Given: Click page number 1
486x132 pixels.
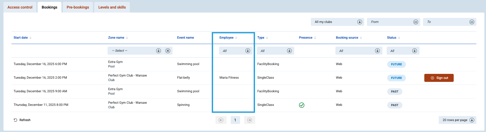Looking at the screenshot, I should pos(235,120).
